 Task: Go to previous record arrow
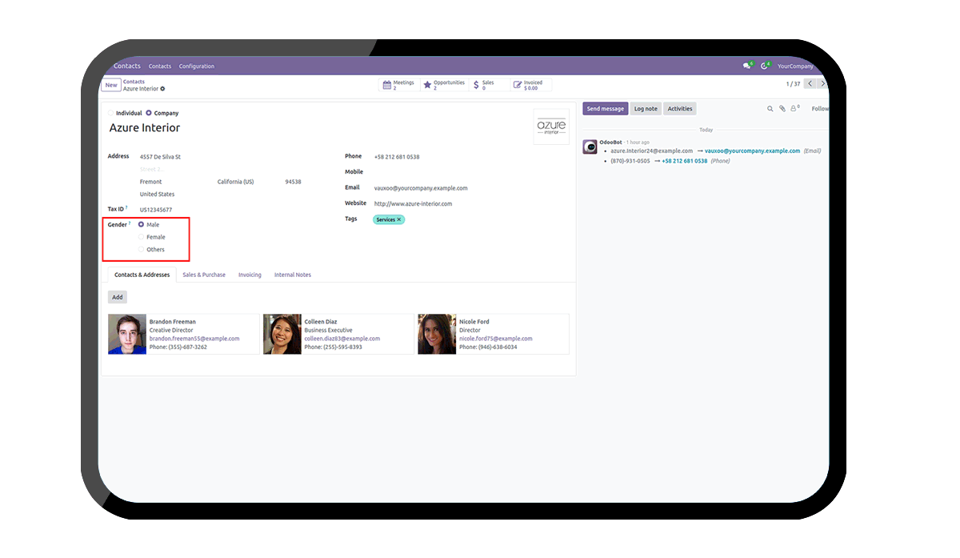(x=810, y=83)
